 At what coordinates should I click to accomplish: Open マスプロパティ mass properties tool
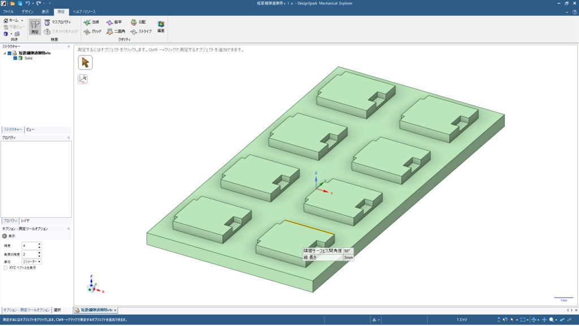tap(58, 22)
